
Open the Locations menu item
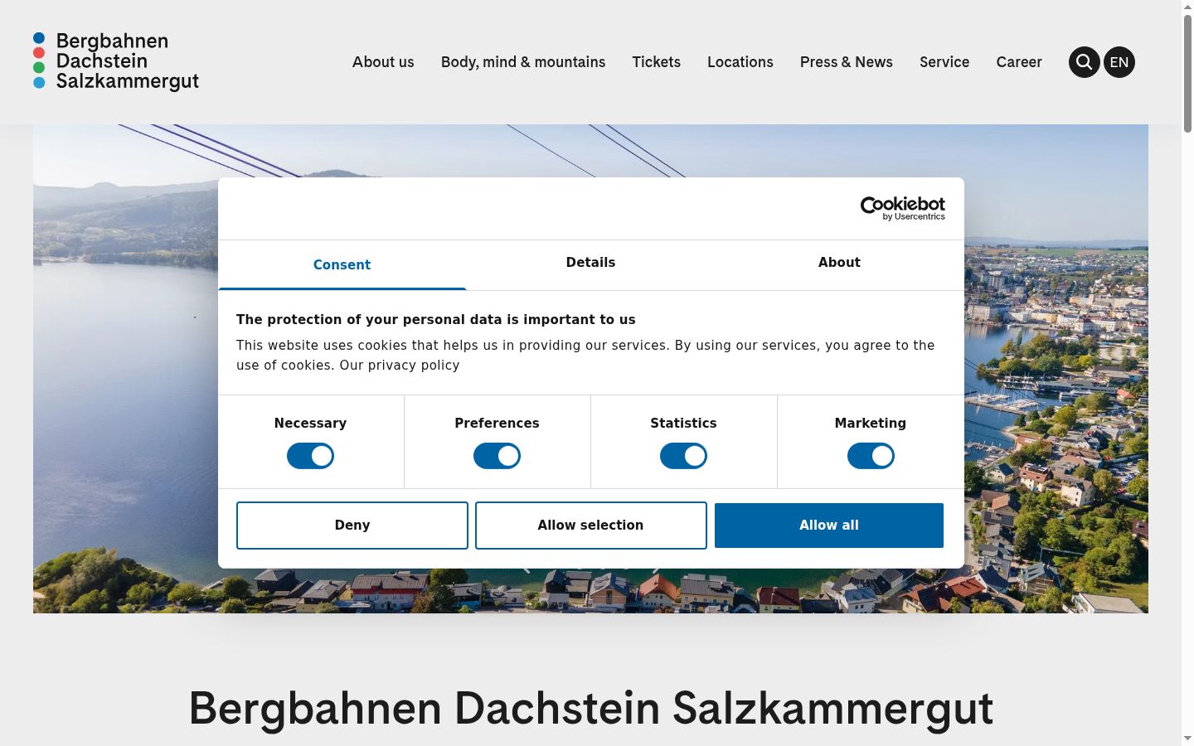(x=740, y=62)
